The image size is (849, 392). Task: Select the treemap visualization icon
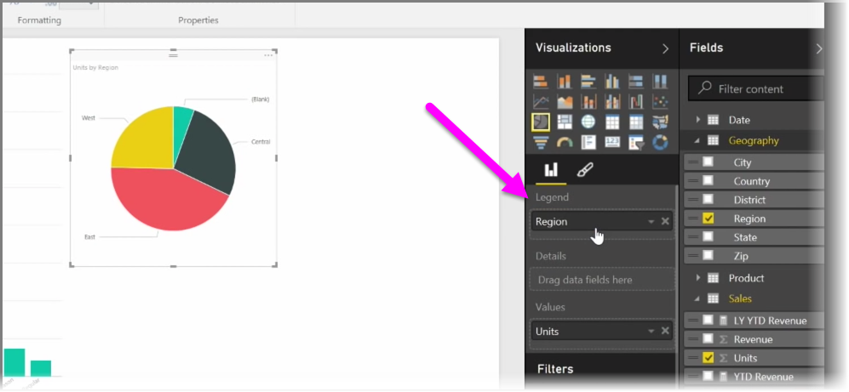pos(564,122)
